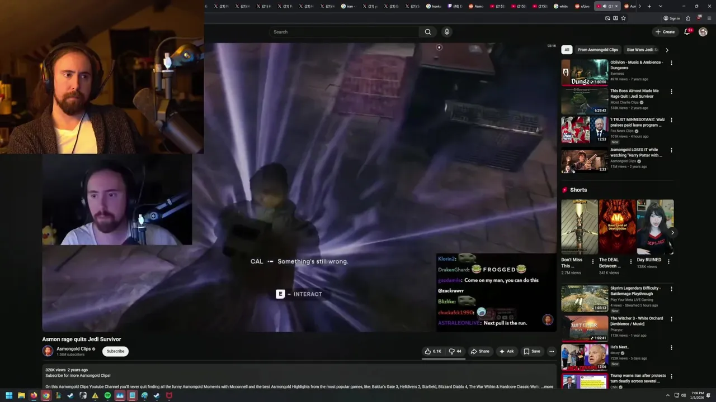Screen dimensions: 716x402
Task: Open options menu for Asmongold LOSES IT video
Action: coord(671,150)
